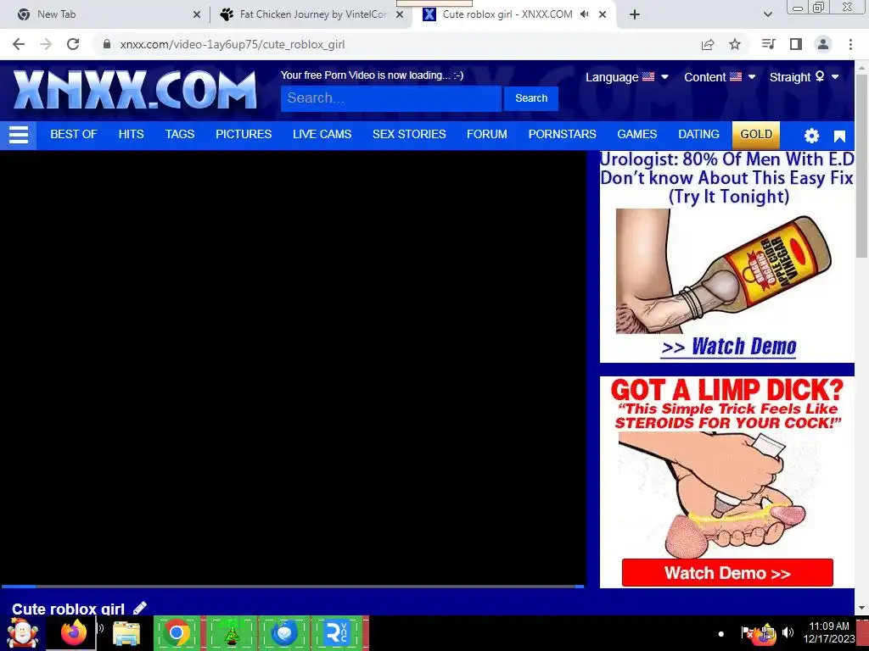Click the blue Search button

(x=531, y=98)
